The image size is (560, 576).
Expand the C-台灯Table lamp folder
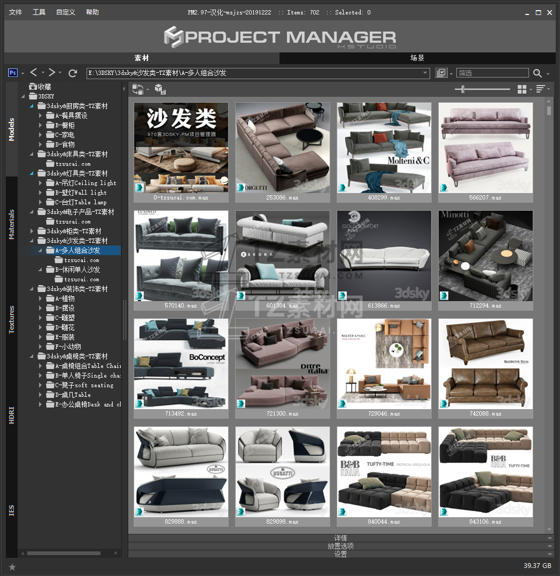tap(41, 202)
